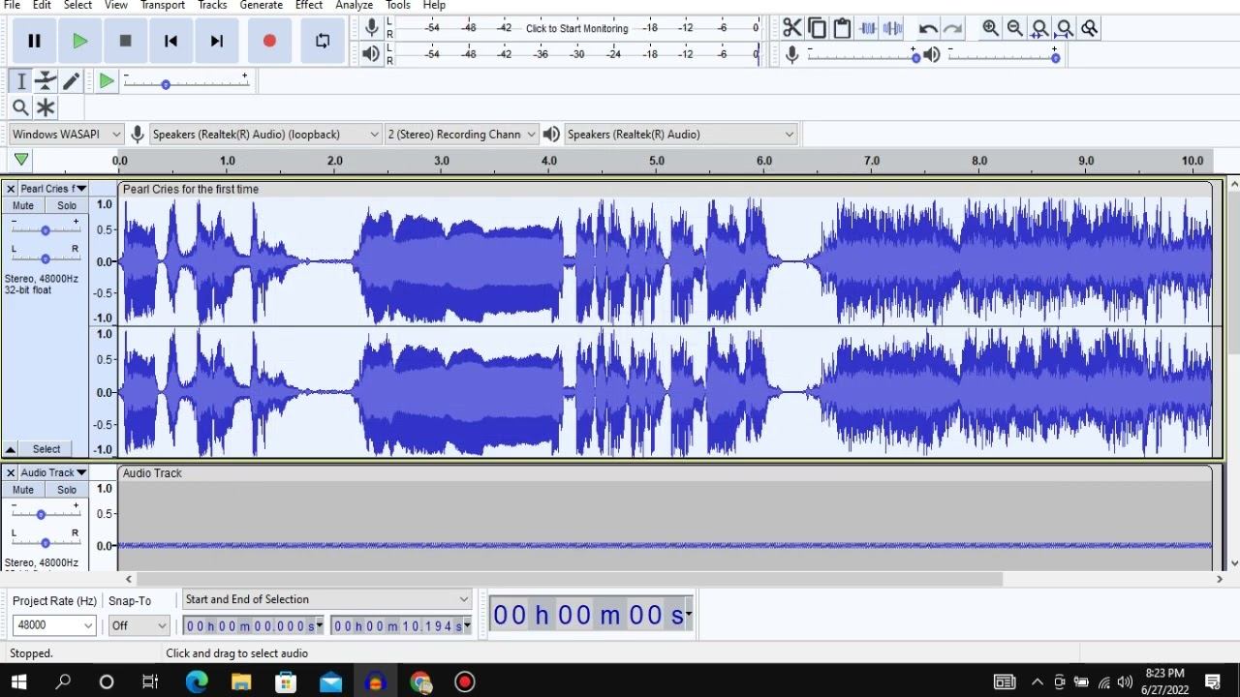Close the Pearl Cries track
Screen dimensions: 1240x697
click(11, 189)
